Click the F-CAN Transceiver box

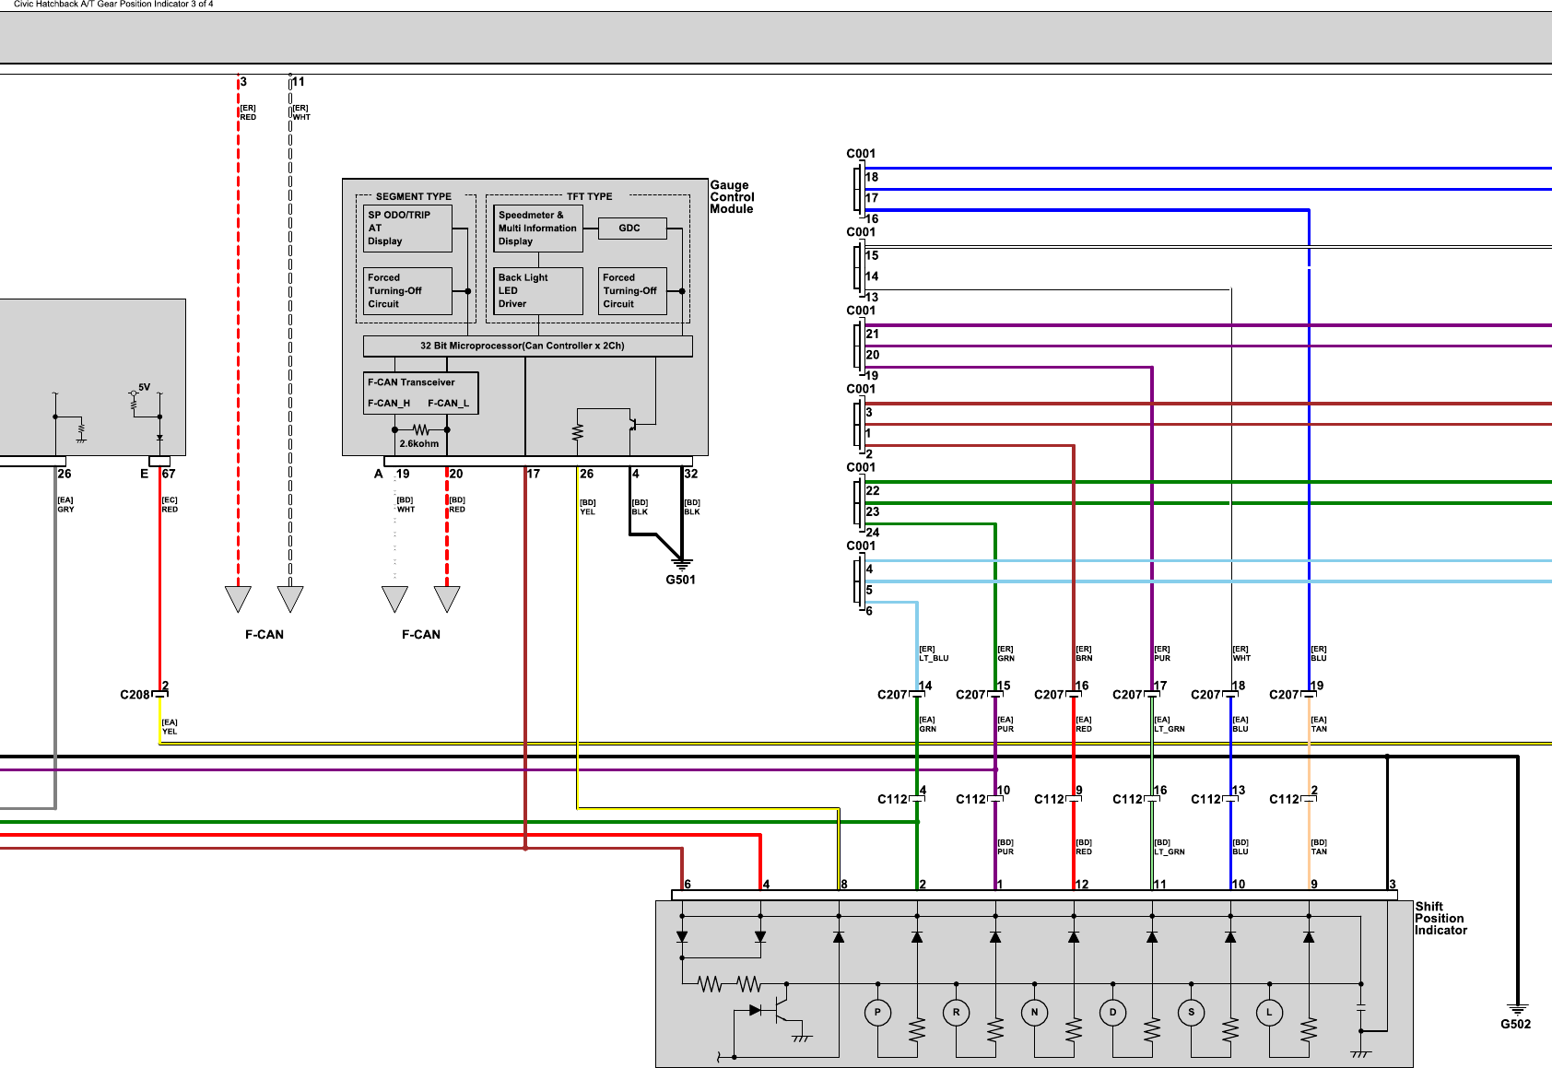[421, 393]
